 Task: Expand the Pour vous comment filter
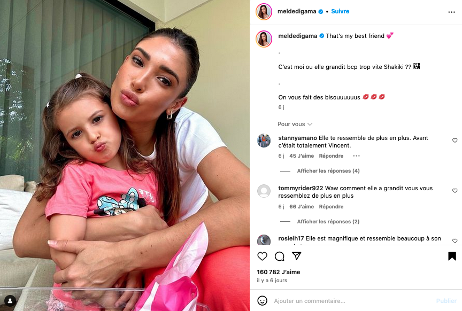[x=295, y=124]
